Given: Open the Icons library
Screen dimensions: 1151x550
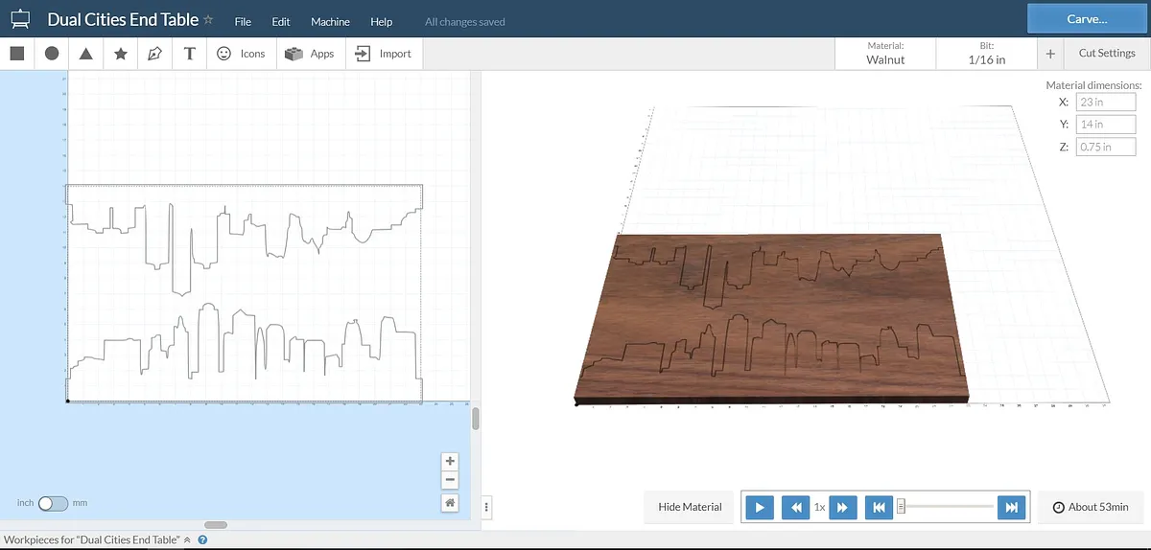Looking at the screenshot, I should [241, 54].
